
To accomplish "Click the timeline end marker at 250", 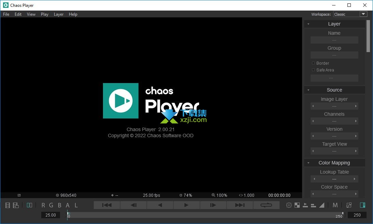I will pyautogui.click(x=342, y=215).
